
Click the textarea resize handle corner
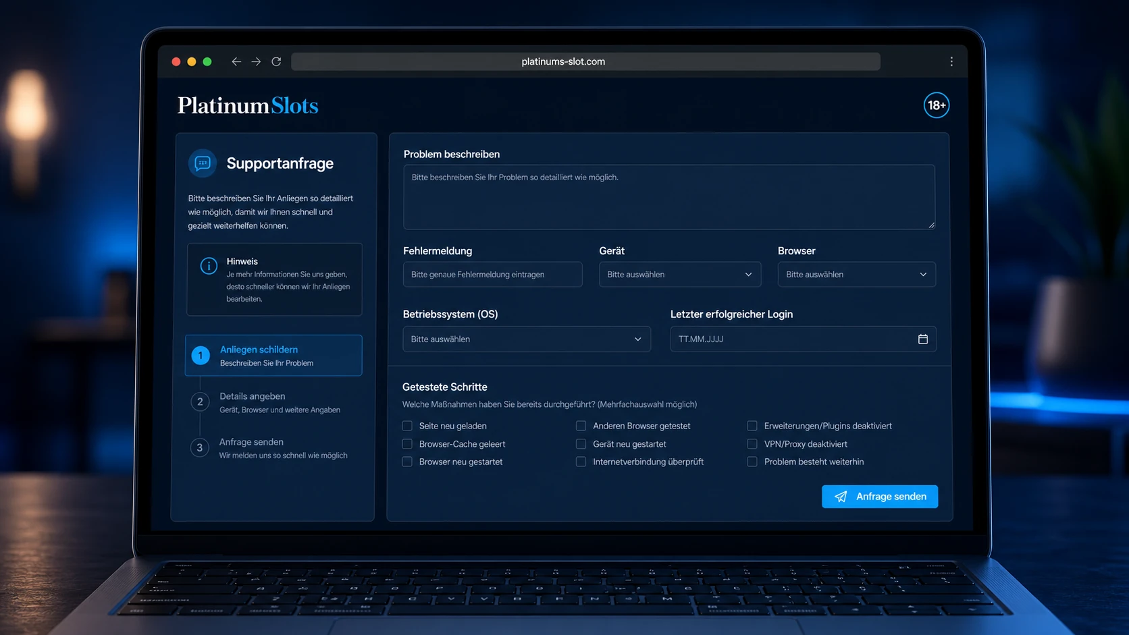[931, 225]
